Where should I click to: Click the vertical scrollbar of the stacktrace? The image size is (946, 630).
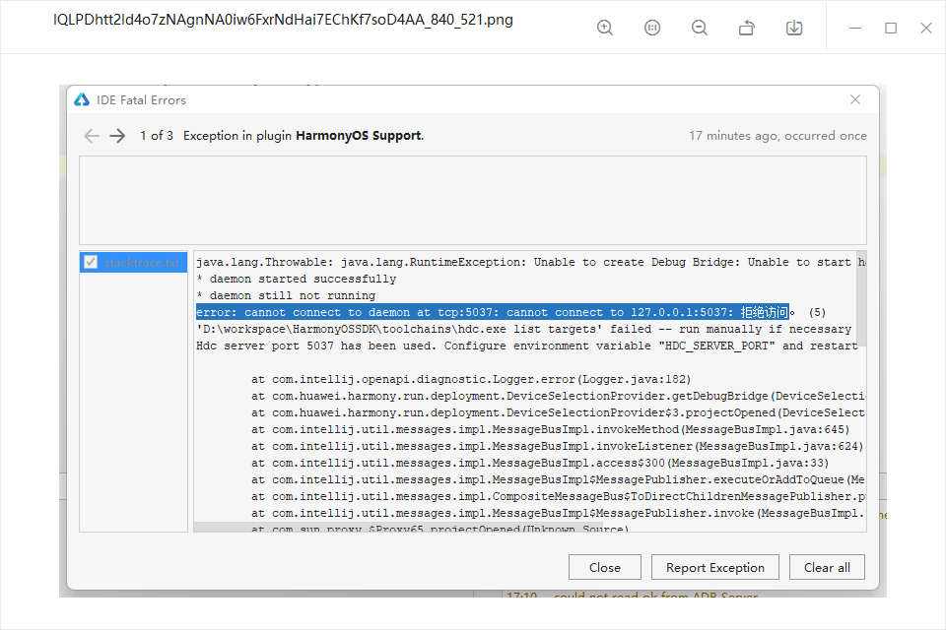pyautogui.click(x=861, y=298)
